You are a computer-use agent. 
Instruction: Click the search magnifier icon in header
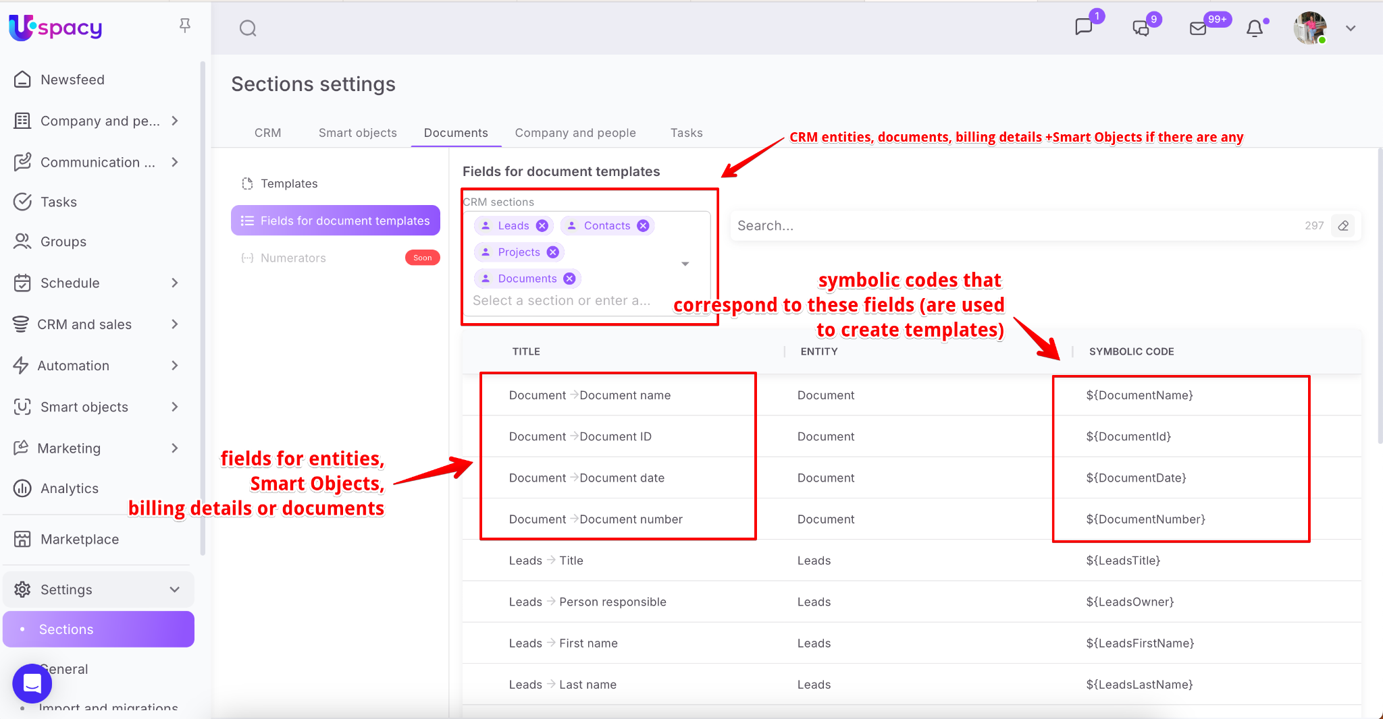[248, 28]
